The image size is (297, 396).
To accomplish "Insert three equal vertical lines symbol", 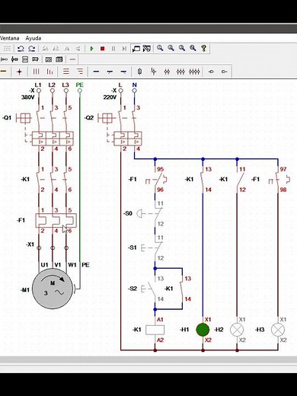I will coord(36,72).
